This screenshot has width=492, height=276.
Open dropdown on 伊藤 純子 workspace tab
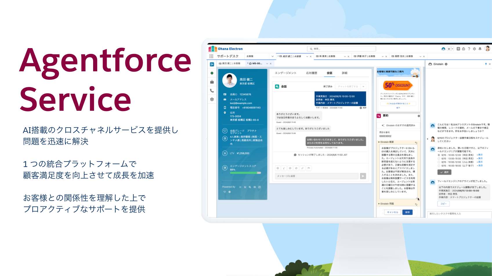(x=383, y=56)
